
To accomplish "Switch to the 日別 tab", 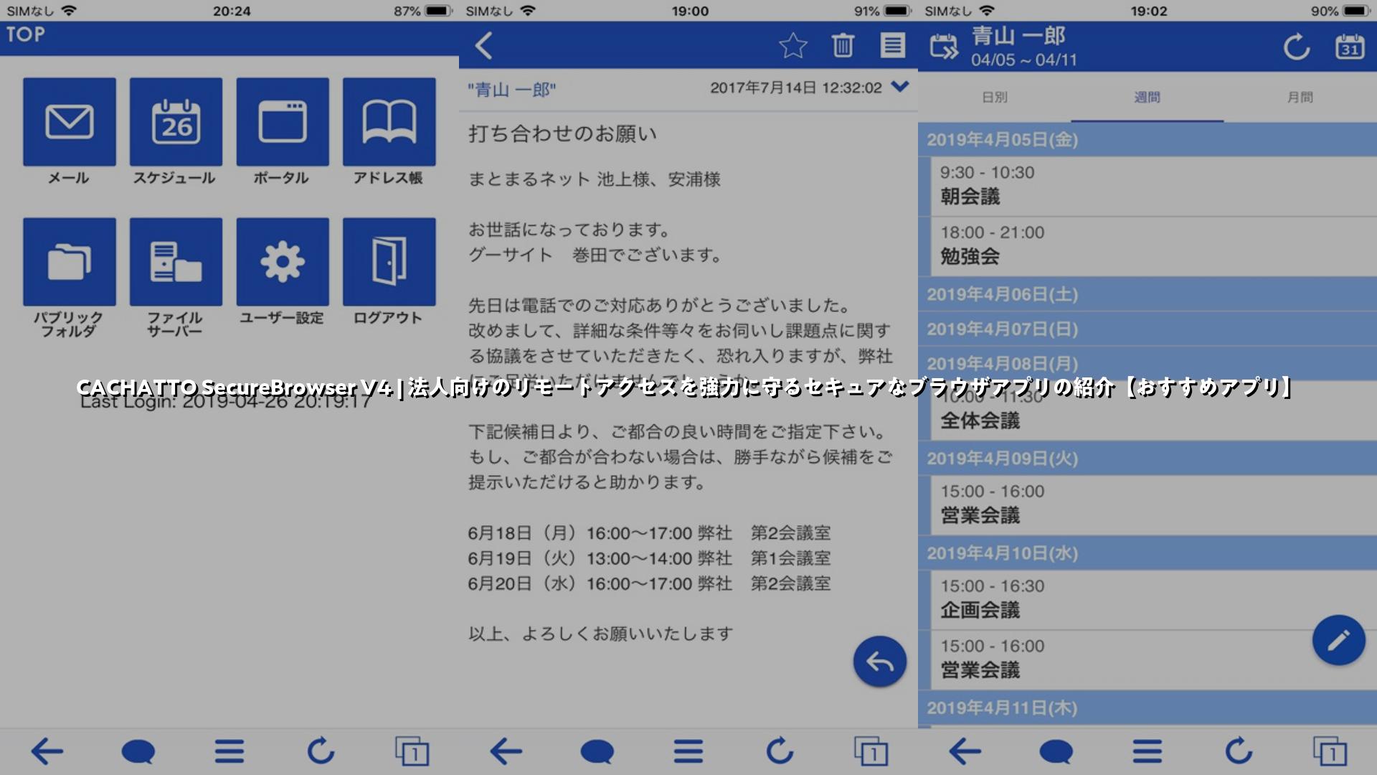I will 995,97.
